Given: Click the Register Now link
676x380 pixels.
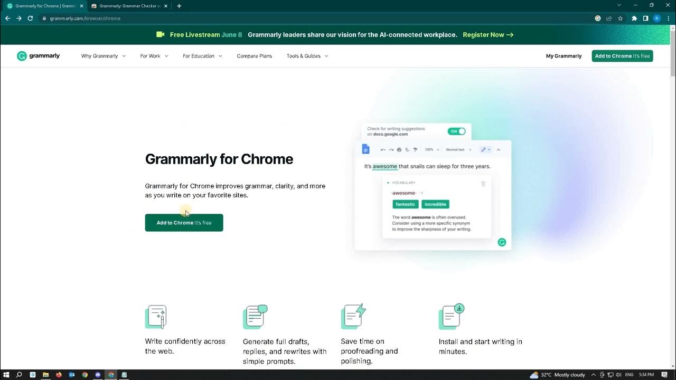Looking at the screenshot, I should pos(488,35).
